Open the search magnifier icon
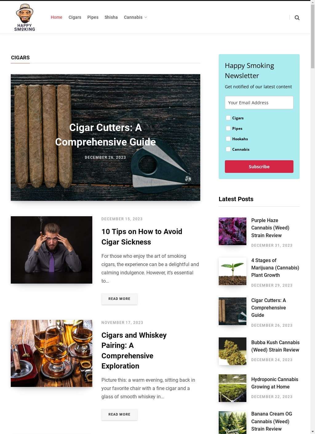This screenshot has width=315, height=434. (297, 18)
